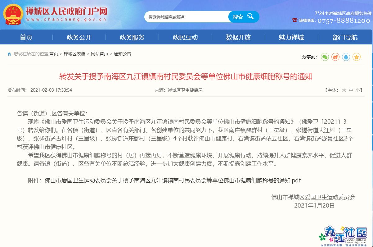The width and height of the screenshot is (373, 247).
Task: Share the notice to Weibo
Action: [x=335, y=57]
